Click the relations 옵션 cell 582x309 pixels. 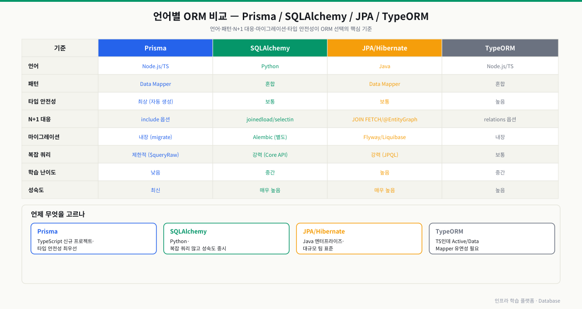point(500,119)
